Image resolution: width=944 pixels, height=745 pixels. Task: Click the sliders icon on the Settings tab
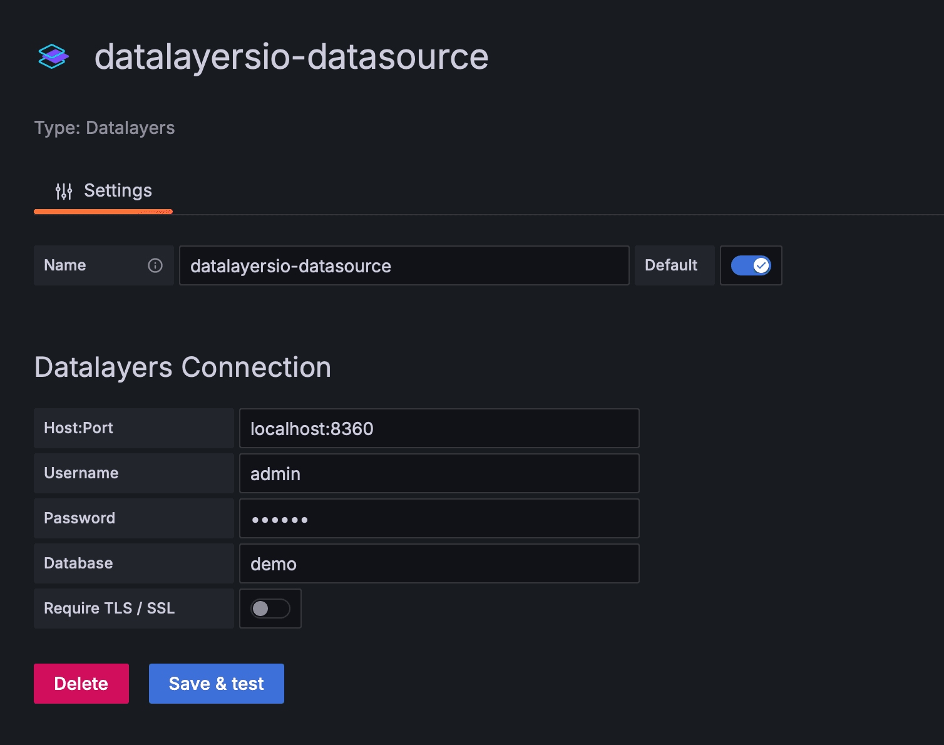64,191
